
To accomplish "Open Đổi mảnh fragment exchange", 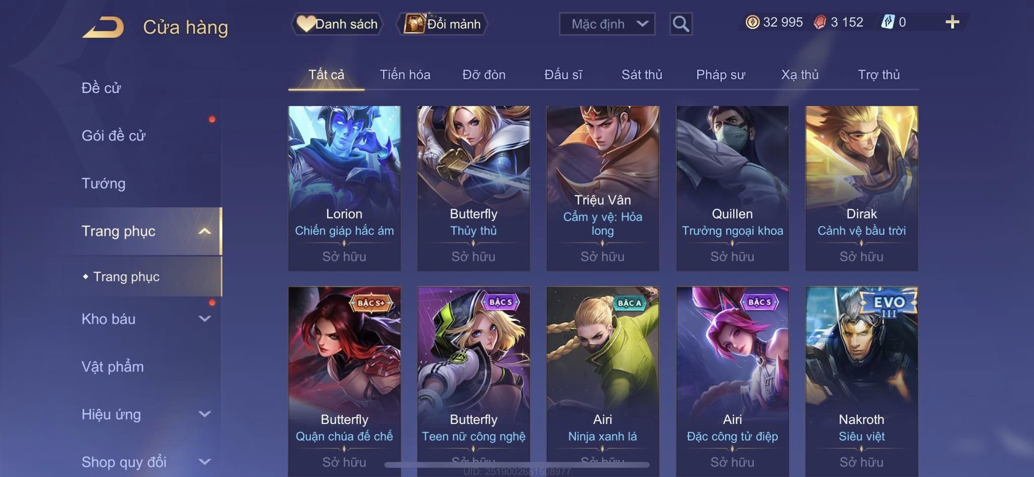I will coord(442,24).
